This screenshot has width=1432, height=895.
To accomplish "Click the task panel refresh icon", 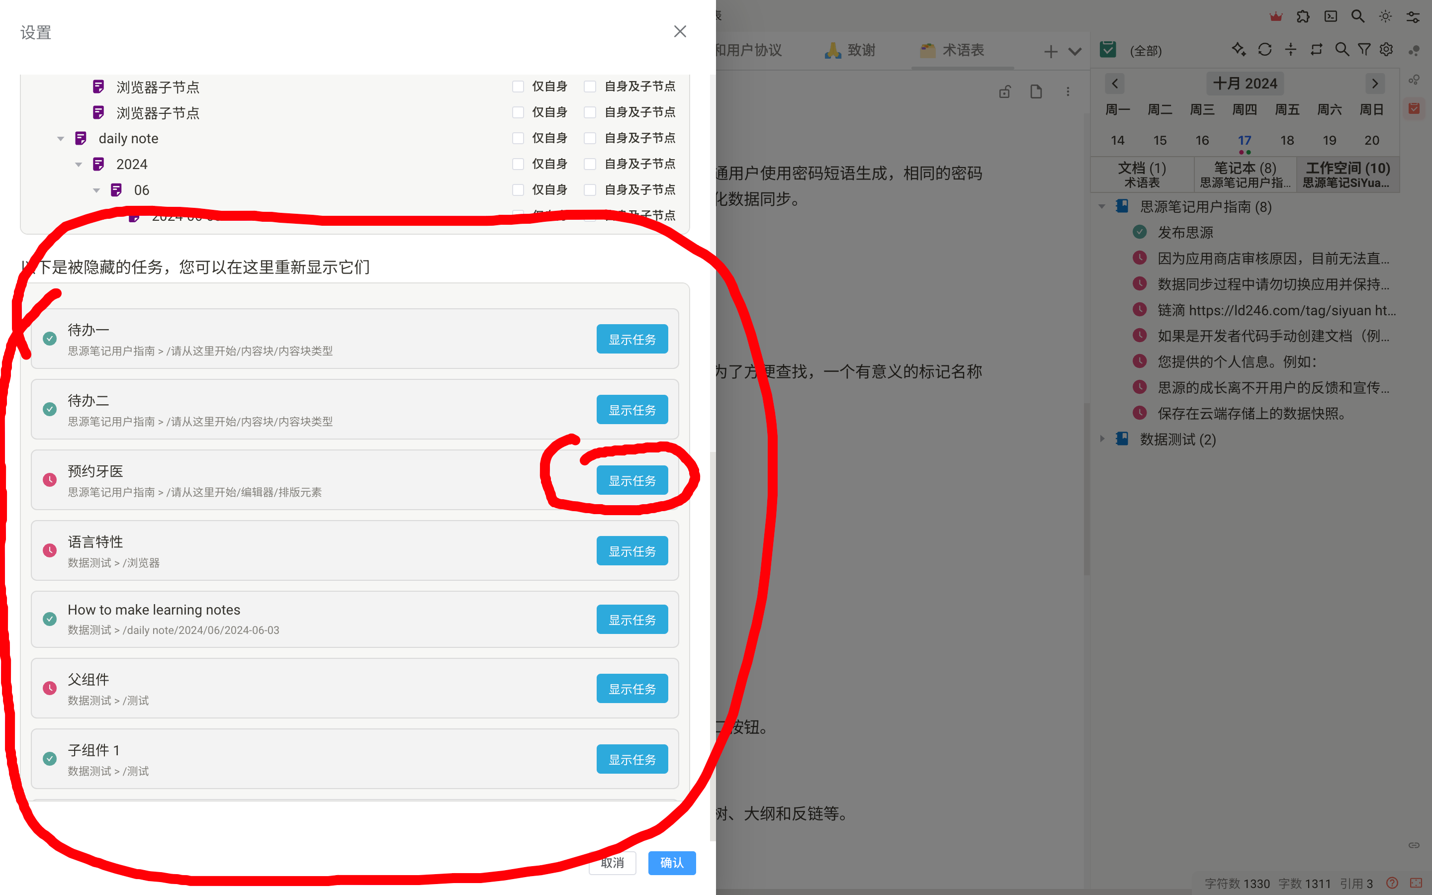I will (1264, 50).
